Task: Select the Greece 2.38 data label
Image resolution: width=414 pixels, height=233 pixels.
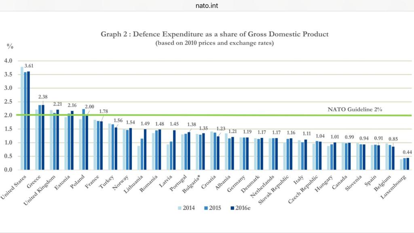Action: 44,97
